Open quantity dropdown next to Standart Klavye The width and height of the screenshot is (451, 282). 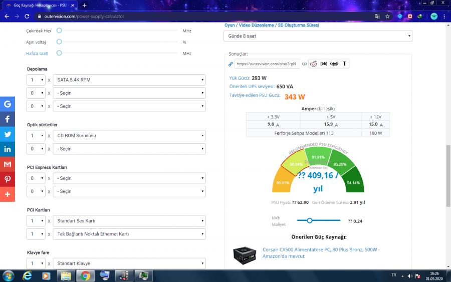click(x=36, y=263)
